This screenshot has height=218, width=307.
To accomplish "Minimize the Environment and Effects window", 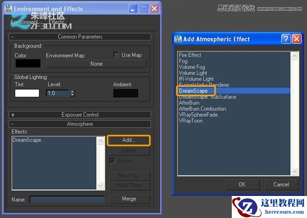I will (x=133, y=9).
